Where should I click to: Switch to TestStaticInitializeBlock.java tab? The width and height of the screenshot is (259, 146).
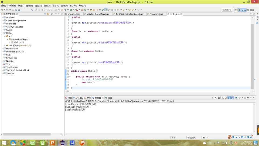point(129,14)
